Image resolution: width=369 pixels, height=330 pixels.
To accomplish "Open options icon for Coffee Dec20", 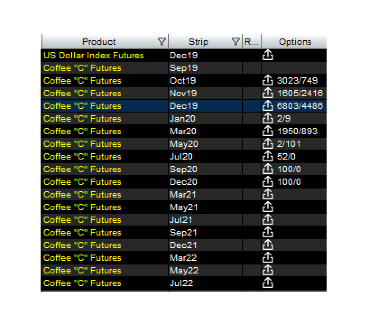I will tap(268, 182).
